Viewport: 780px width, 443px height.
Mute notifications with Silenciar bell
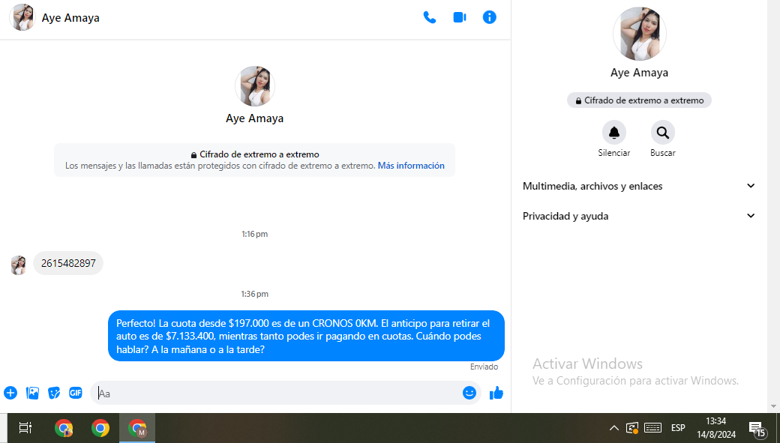[x=613, y=133]
